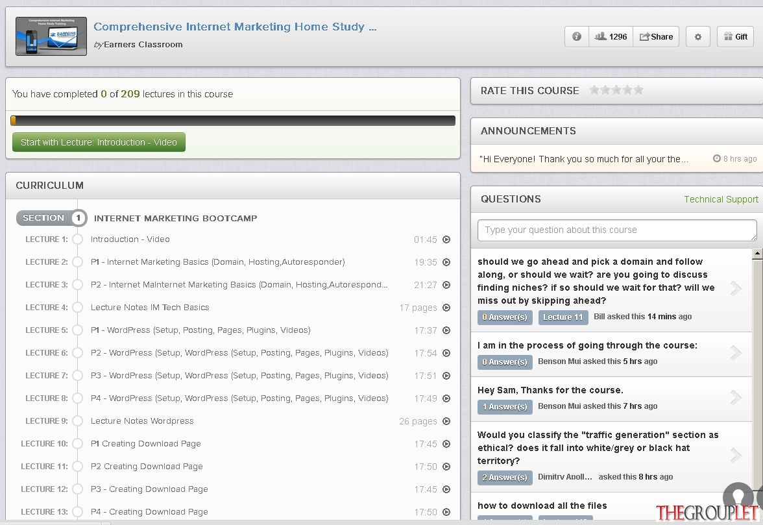
Task: Expand 'I am in the process' question
Action: click(x=736, y=353)
